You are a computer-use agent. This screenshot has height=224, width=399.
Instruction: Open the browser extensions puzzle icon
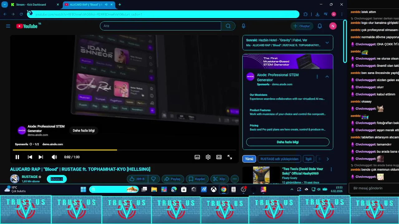coord(305,14)
